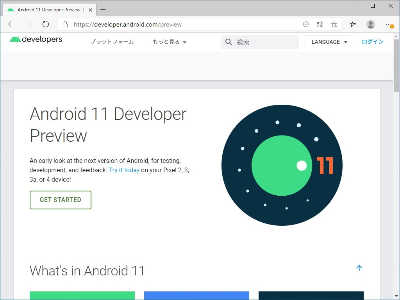Open the browser profile avatar
Screen dimensions: 400x300
tap(370, 24)
